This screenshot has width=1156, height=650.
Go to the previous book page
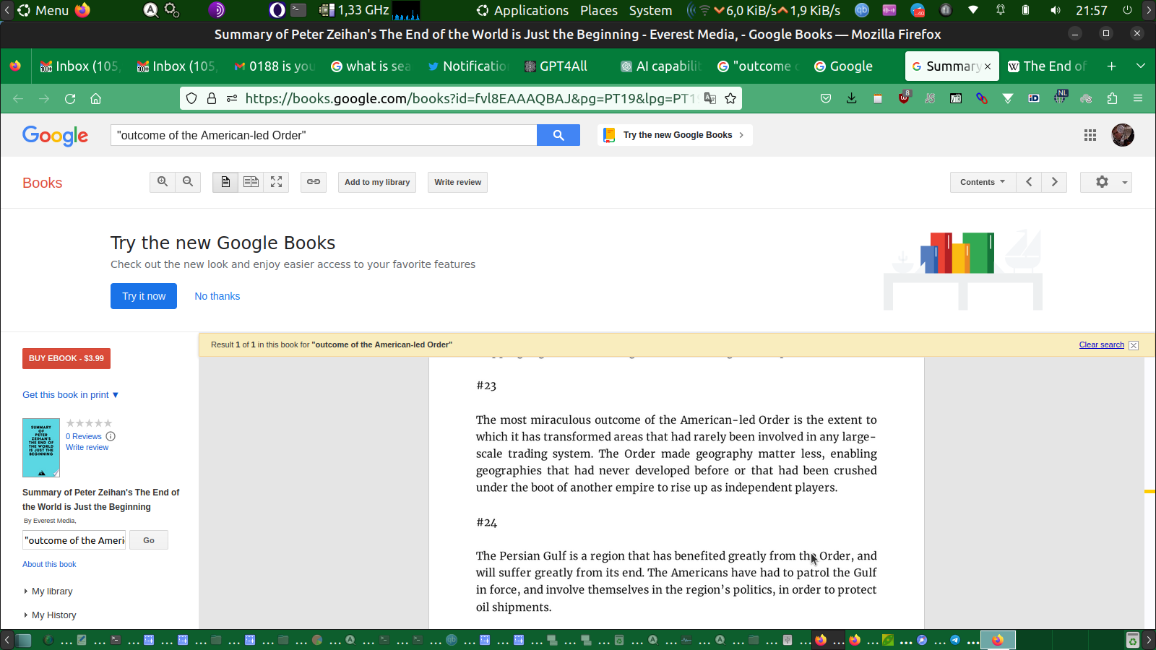1029,182
